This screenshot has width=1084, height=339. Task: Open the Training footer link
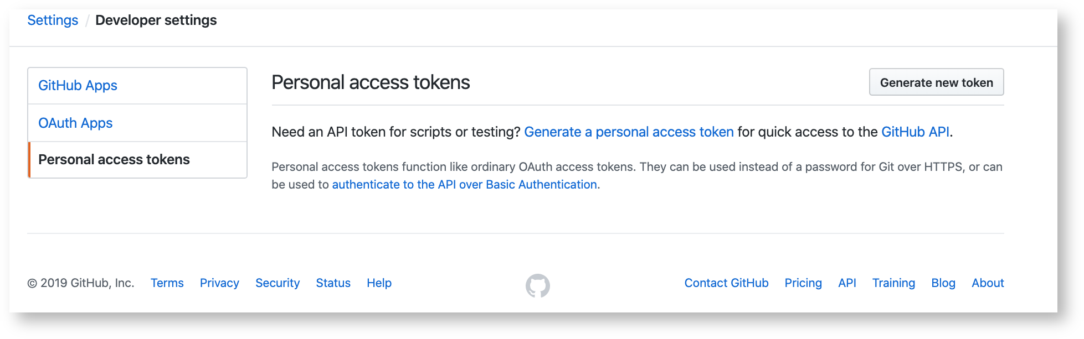[893, 283]
